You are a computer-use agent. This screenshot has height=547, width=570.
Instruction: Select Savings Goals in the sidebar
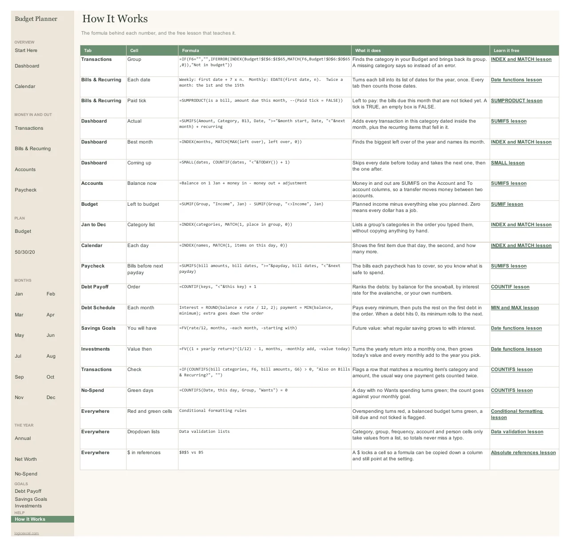point(31,499)
